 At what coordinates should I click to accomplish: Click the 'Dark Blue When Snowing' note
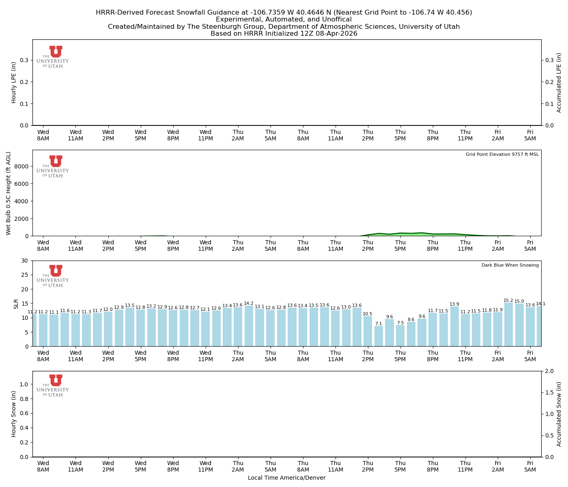pyautogui.click(x=510, y=265)
